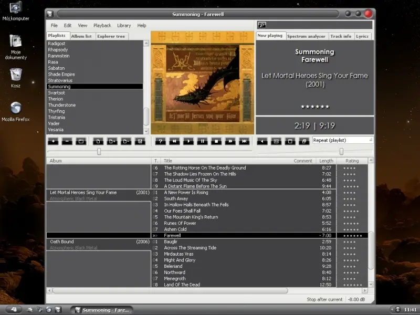Click horizontal scrollbar right arrow

click(364, 290)
